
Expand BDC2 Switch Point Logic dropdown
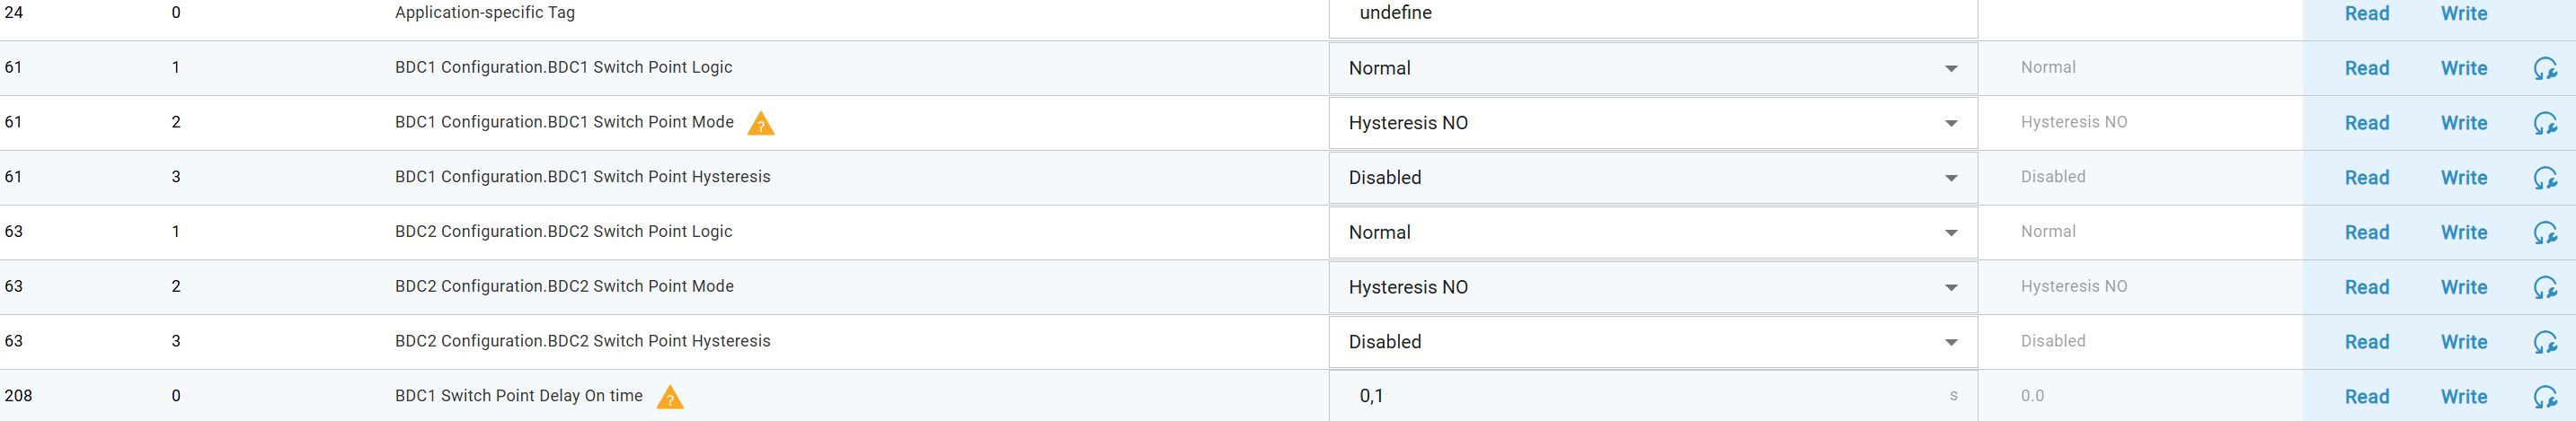point(1652,232)
